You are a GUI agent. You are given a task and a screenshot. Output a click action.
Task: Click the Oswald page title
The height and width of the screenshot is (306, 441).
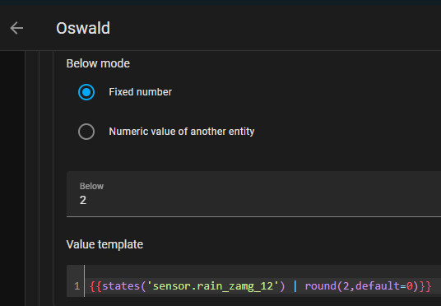tap(83, 28)
